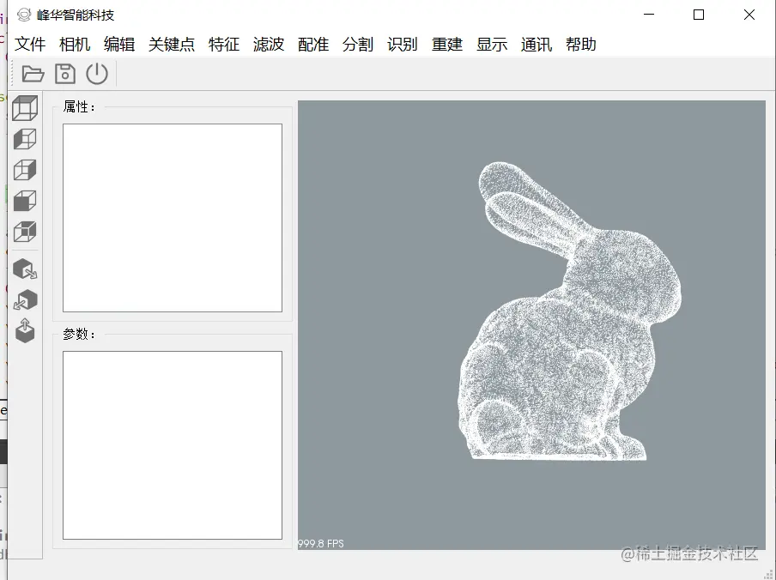
Task: Click the cube with upward arrow icon
Action: point(25,331)
